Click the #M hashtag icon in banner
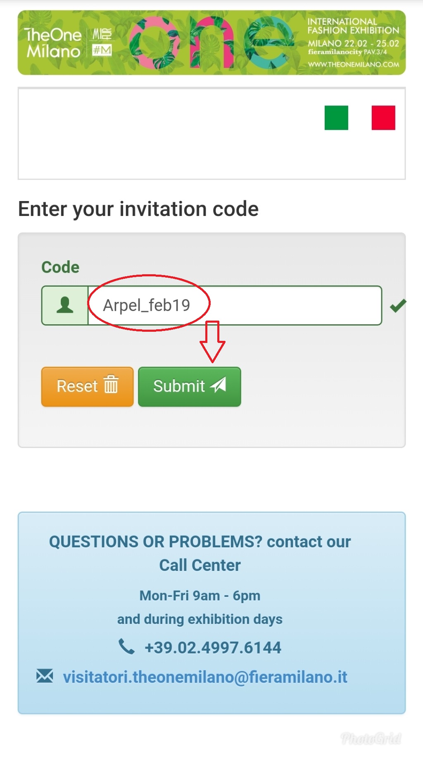 tap(102, 50)
